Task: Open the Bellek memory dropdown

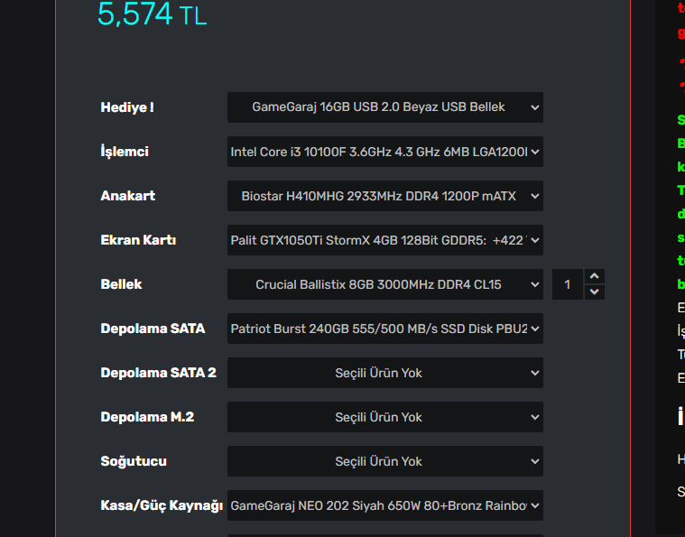Action: click(x=379, y=284)
